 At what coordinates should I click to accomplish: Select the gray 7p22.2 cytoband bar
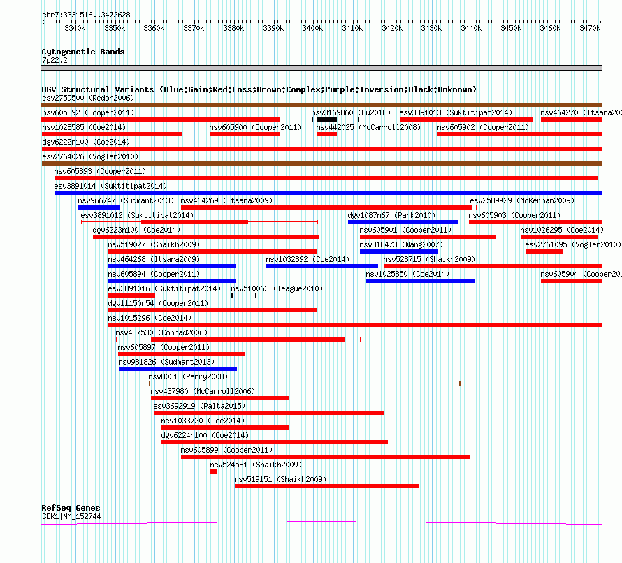pyautogui.click(x=321, y=68)
